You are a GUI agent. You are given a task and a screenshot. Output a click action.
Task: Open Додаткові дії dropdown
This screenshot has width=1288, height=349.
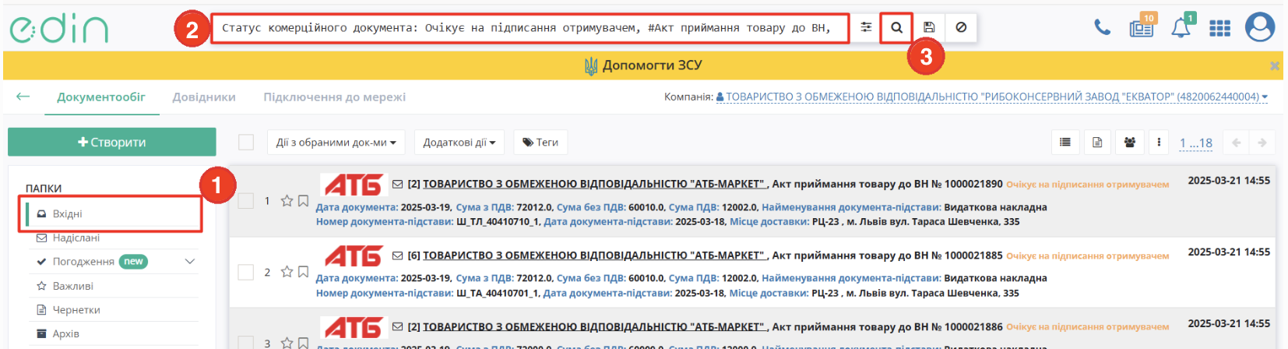pos(459,143)
